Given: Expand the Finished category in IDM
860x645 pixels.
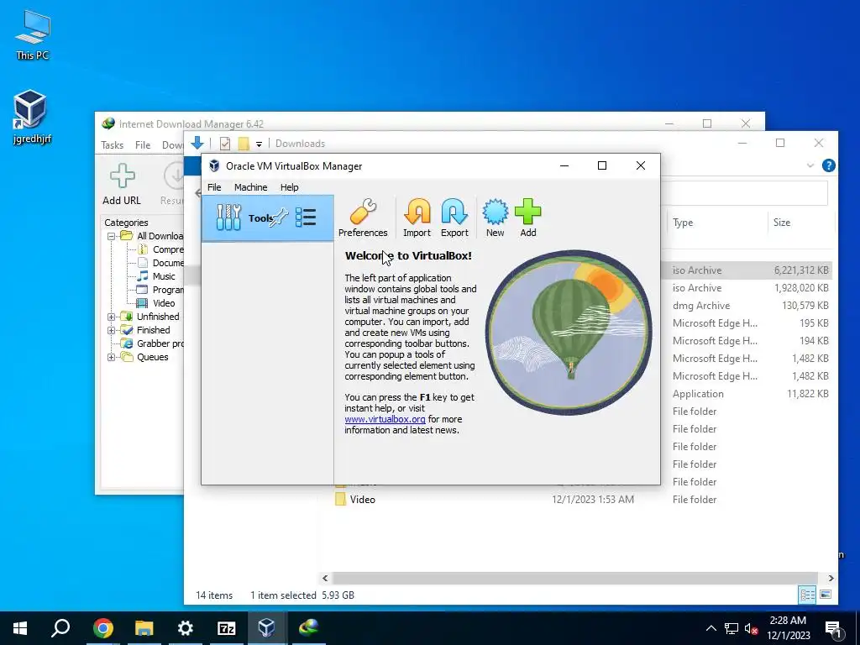Looking at the screenshot, I should point(112,330).
